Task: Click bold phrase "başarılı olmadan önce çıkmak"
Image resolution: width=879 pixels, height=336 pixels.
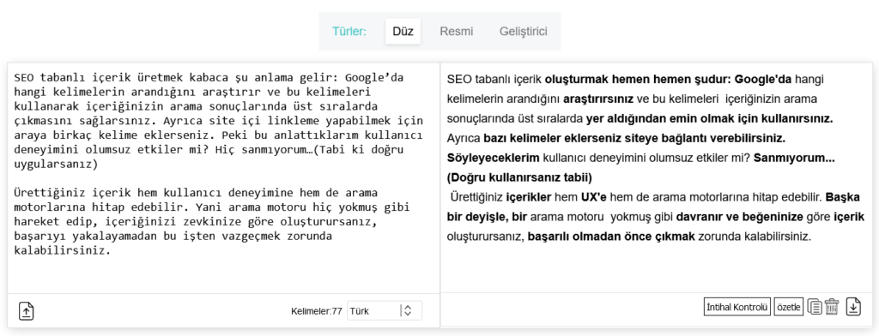Action: pos(611,237)
